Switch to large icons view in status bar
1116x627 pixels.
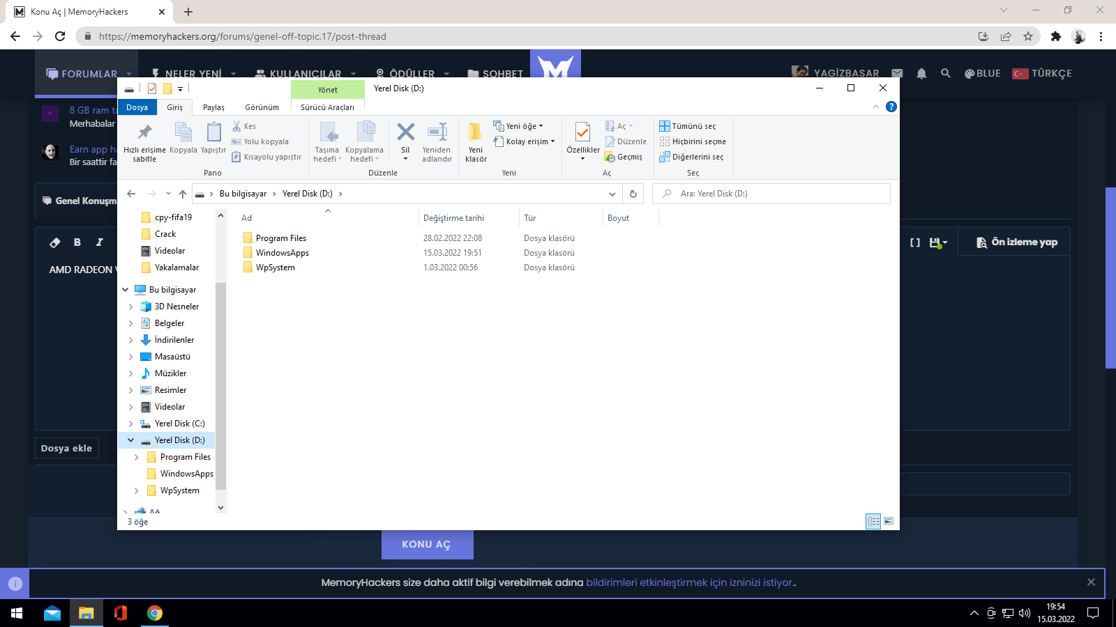889,521
